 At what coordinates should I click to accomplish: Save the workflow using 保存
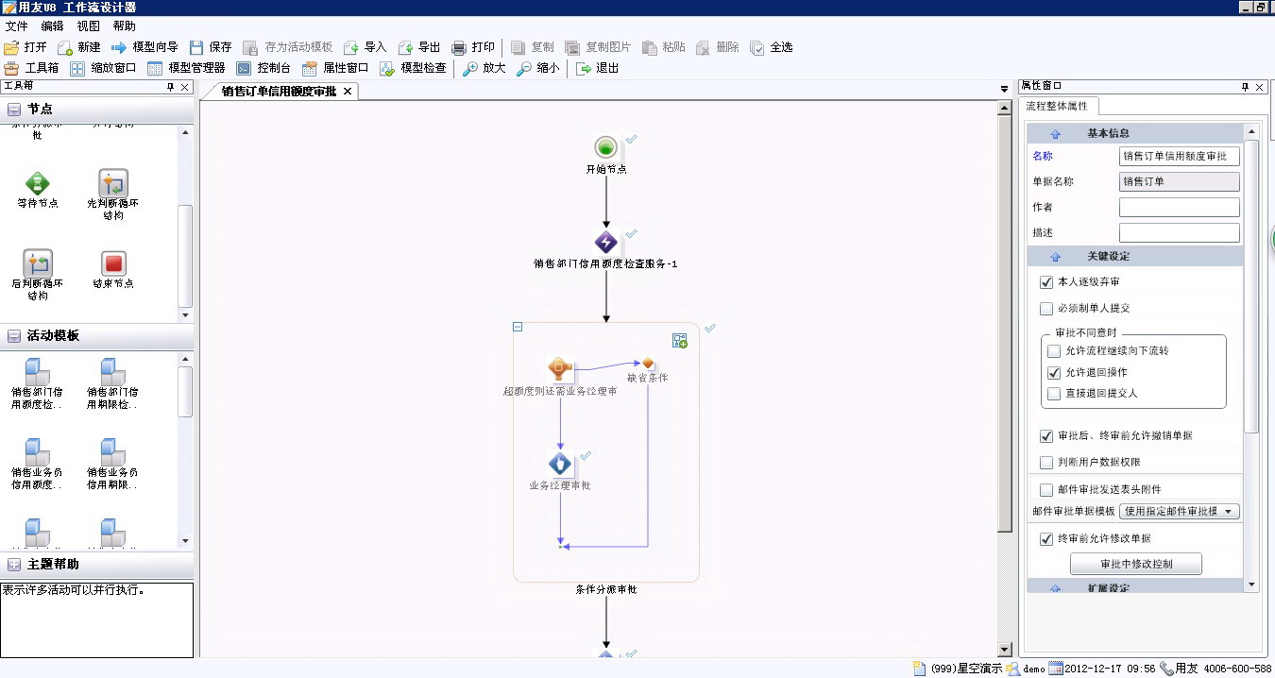point(211,47)
